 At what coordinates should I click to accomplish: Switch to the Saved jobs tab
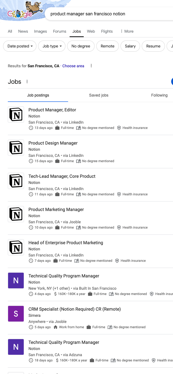98,95
